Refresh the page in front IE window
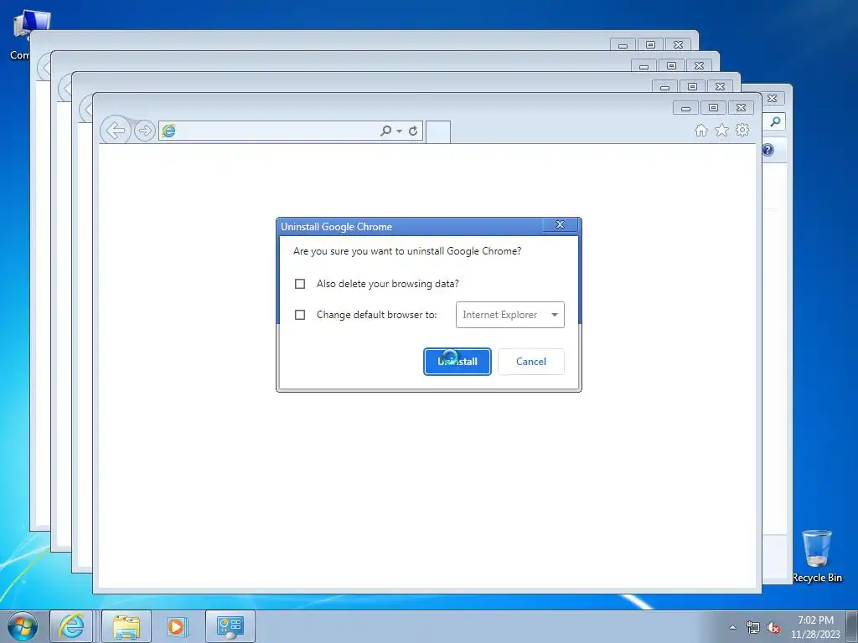The height and width of the screenshot is (643, 858). pos(413,131)
